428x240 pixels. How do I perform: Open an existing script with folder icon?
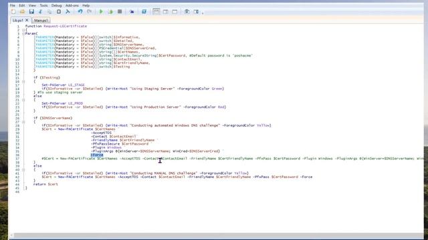[22, 12]
